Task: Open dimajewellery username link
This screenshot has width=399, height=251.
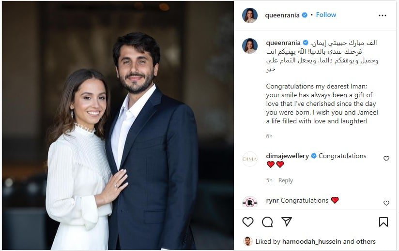Action: [x=288, y=156]
